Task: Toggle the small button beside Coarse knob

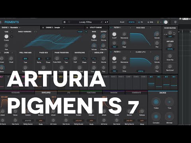Action: click(12, 37)
